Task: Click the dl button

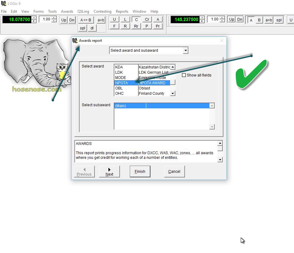Action: 92,28
